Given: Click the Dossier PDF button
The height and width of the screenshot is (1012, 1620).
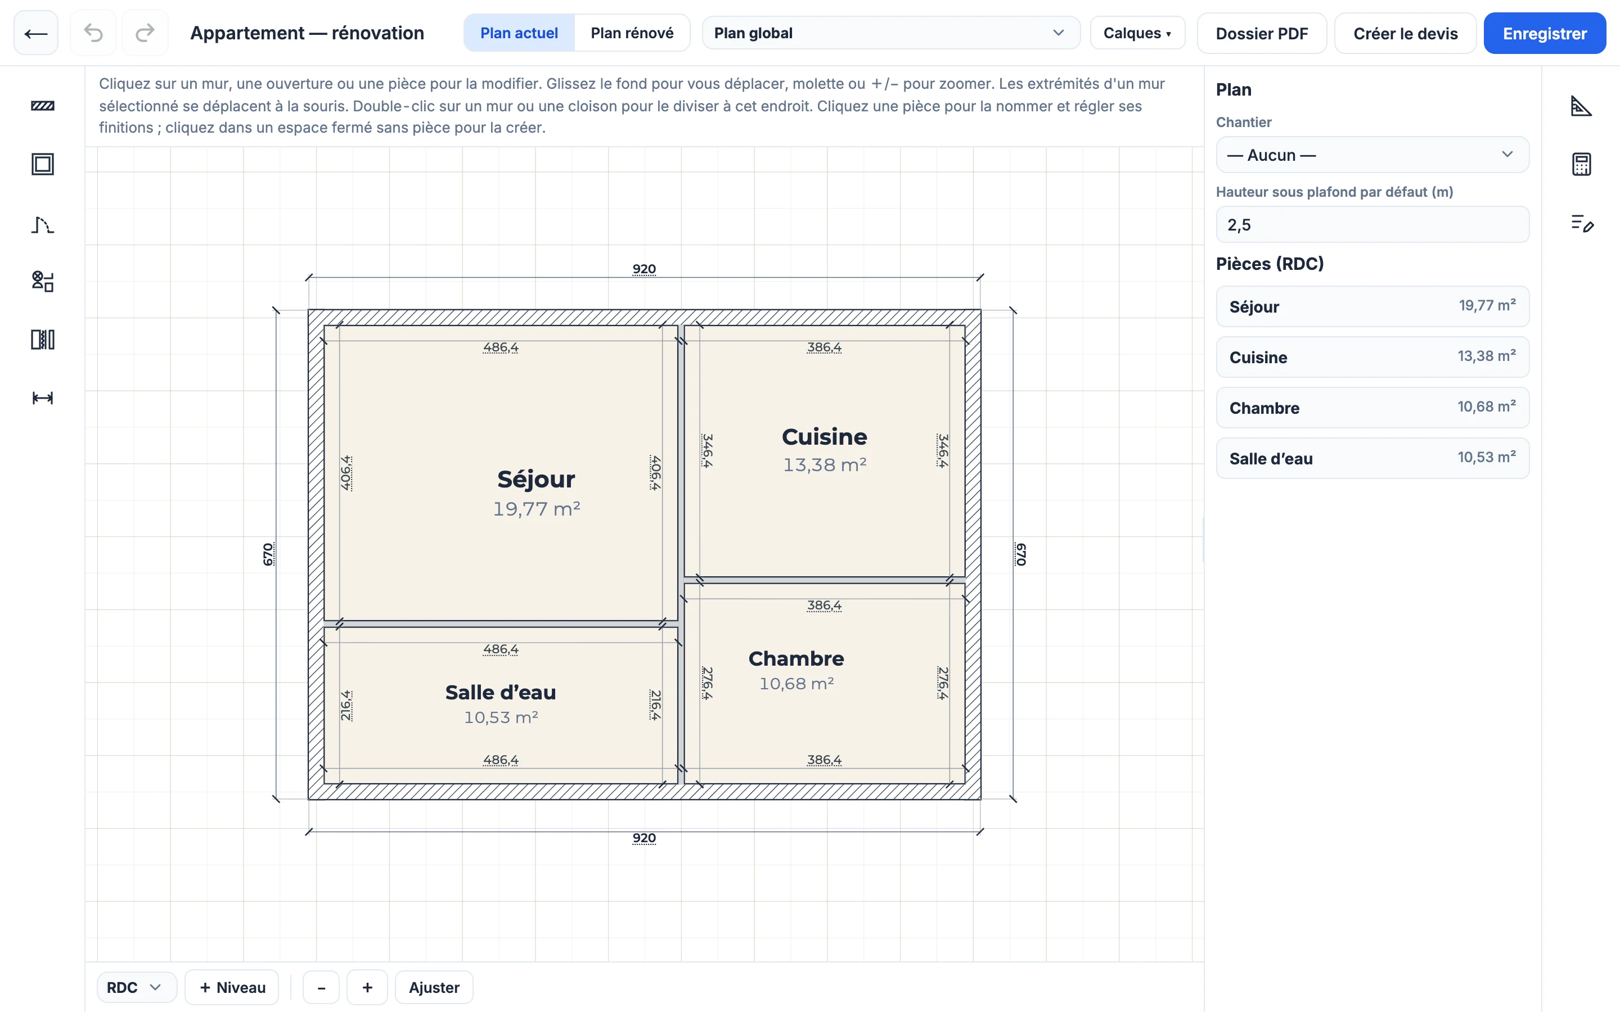Looking at the screenshot, I should click(x=1261, y=33).
